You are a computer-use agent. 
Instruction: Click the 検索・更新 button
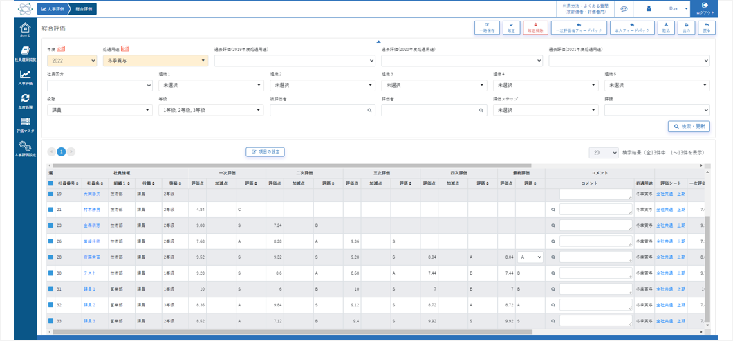click(x=688, y=127)
